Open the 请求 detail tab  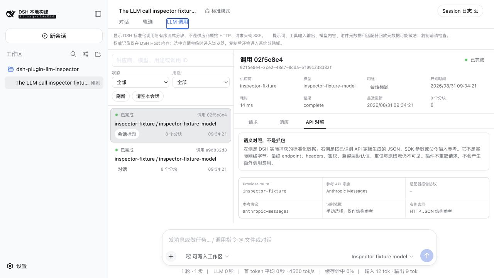[x=253, y=122]
